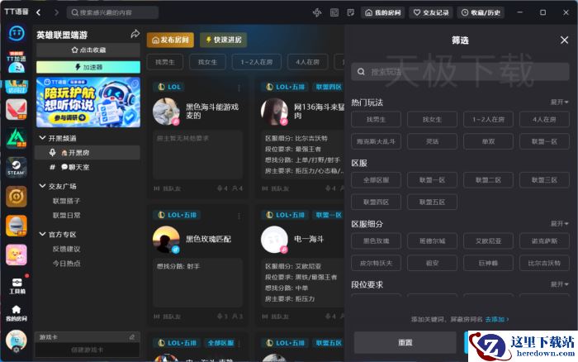This screenshot has width=578, height=362.
Task: Click 我的房间 button in the top bar
Action: 382,12
